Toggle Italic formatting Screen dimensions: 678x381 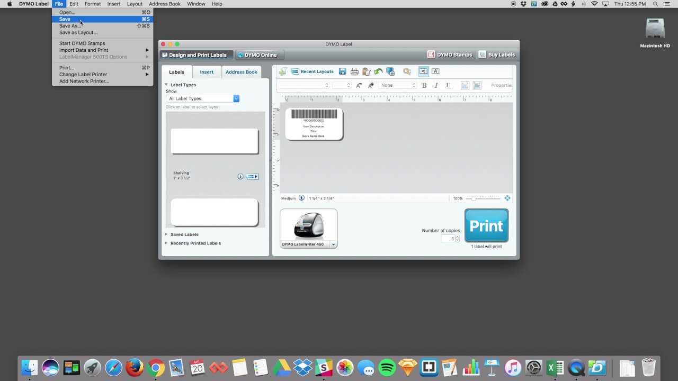tap(436, 85)
